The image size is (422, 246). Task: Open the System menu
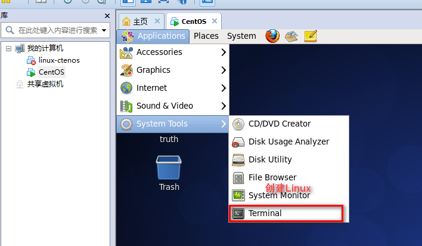point(241,36)
